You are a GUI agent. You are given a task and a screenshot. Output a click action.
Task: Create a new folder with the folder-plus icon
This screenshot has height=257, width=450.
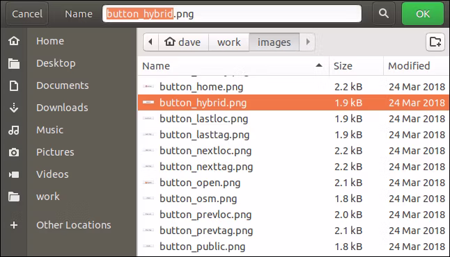coord(435,42)
